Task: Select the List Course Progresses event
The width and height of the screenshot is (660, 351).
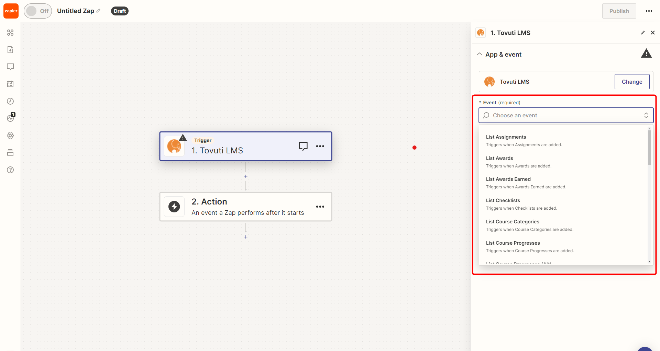Action: pyautogui.click(x=564, y=247)
